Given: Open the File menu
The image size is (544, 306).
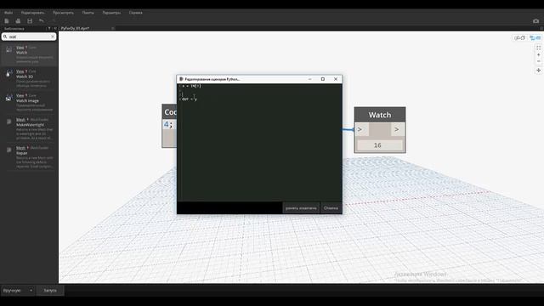Looking at the screenshot, I should click(x=8, y=13).
